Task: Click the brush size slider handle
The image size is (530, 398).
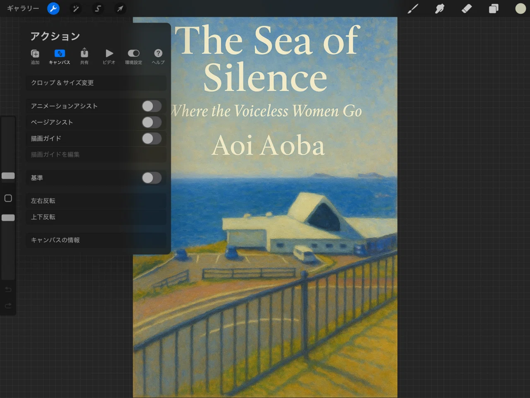Action: [8, 176]
